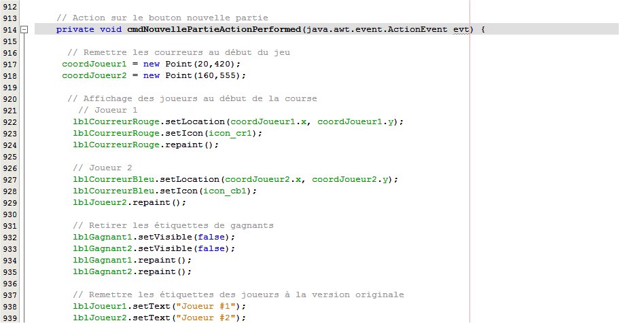
Task: Select line number 917 in gutter
Action: [10, 64]
